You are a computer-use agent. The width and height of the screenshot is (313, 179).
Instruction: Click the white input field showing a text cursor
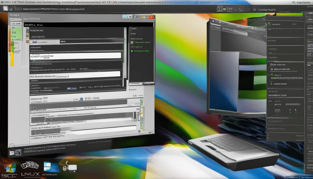pos(75,76)
